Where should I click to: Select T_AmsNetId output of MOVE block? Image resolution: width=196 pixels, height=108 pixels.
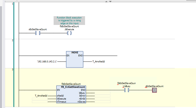99,62
